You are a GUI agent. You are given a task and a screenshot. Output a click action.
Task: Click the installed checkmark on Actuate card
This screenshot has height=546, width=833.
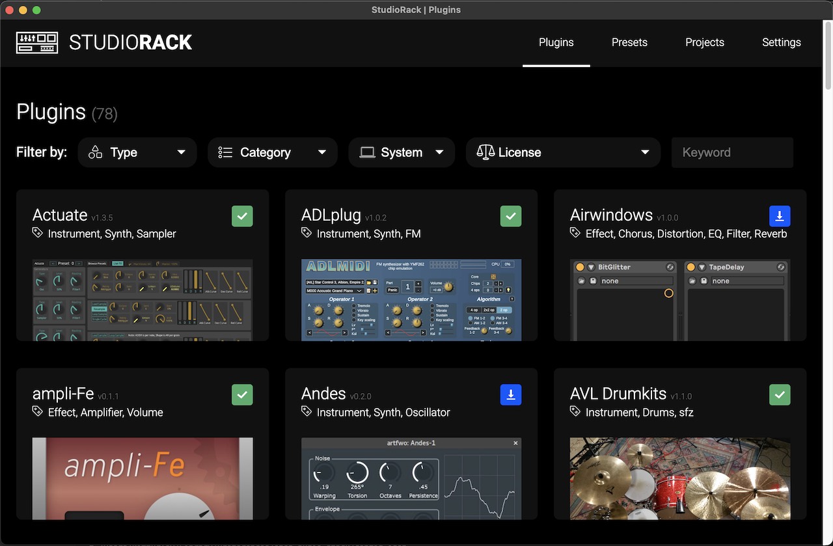coord(242,216)
